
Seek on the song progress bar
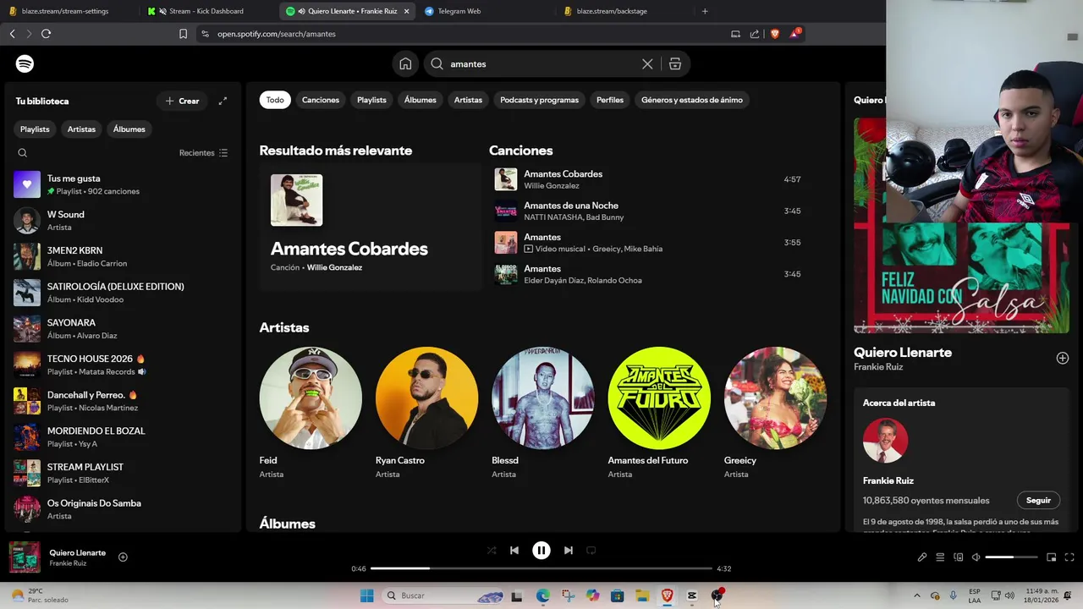[541, 568]
